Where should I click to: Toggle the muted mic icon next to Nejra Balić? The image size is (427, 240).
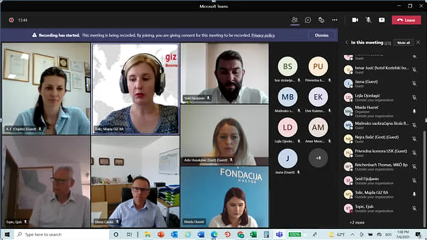point(414,139)
